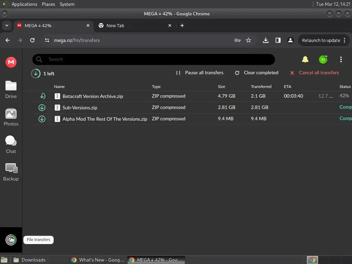The image size is (352, 264).
Task: Select the Sub-Versions.zip file name
Action: [x=80, y=108]
